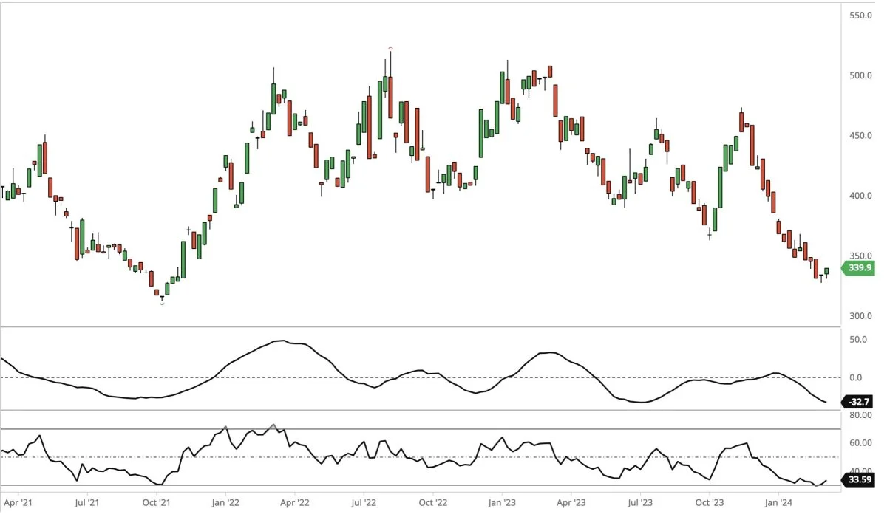The image size is (887, 520).
Task: Click the black 33.59 RSI value tag
Action: [858, 480]
